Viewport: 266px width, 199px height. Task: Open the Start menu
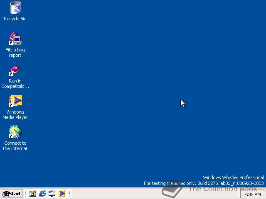point(12,194)
